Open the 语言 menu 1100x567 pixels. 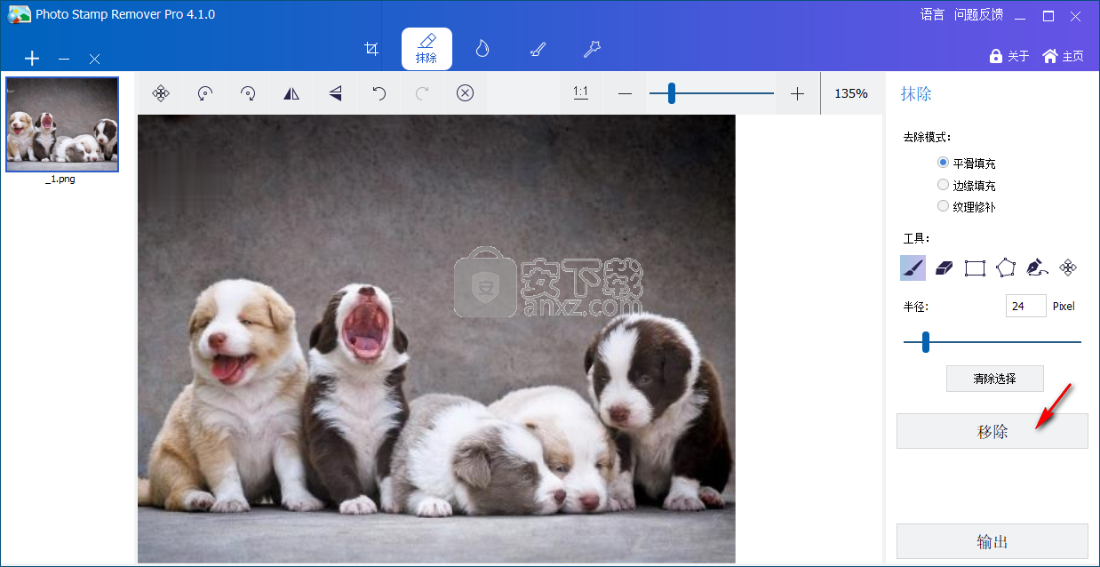932,14
